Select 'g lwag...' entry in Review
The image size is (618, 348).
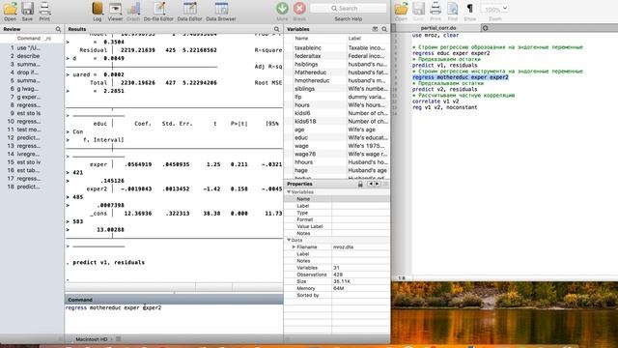point(32,89)
